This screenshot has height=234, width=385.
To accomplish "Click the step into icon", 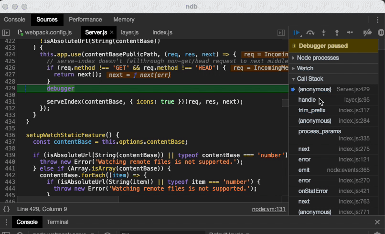I will click(x=323, y=32).
